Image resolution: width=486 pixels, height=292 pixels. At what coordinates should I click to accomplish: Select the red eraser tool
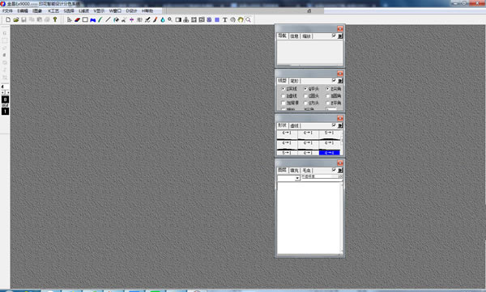[x=77, y=19]
